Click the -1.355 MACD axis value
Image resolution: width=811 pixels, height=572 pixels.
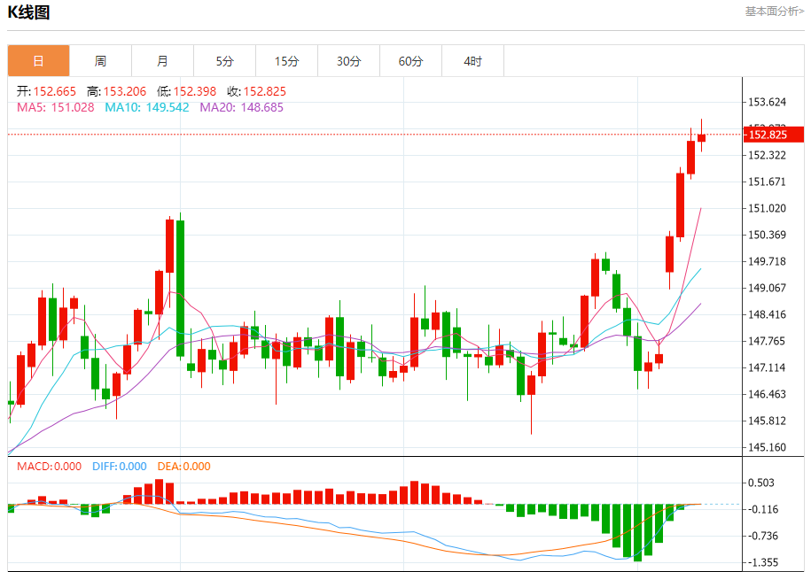[x=761, y=562]
